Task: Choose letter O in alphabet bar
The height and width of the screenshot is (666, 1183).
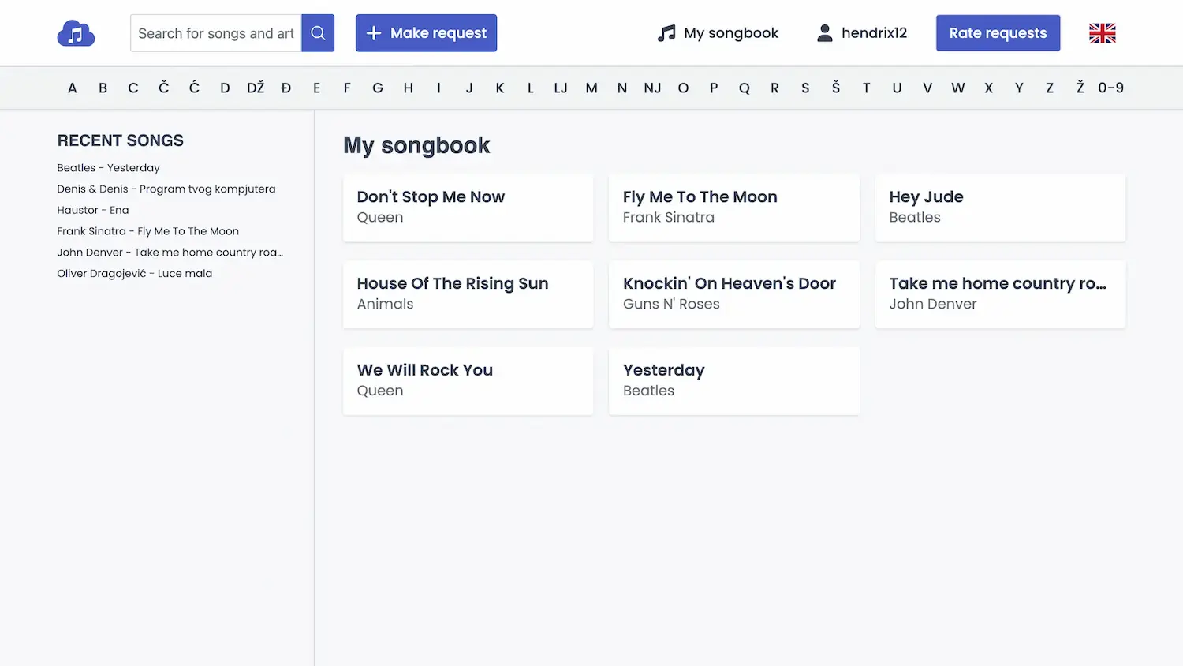Action: [x=683, y=88]
